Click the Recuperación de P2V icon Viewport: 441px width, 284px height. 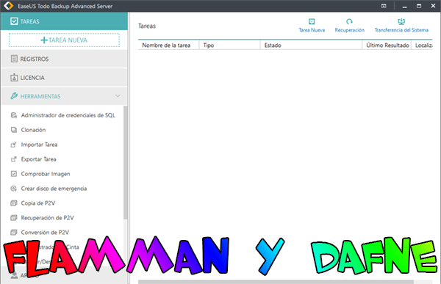pyautogui.click(x=14, y=218)
